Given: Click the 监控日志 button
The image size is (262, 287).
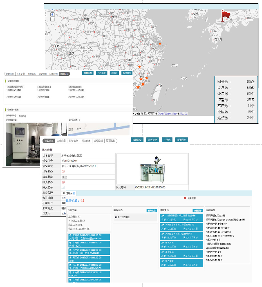Looking at the screenshot, I should (181, 140).
